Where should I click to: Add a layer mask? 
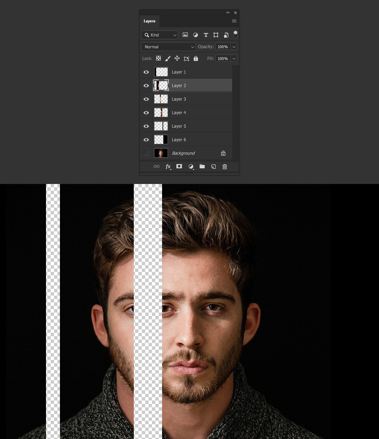click(x=179, y=166)
